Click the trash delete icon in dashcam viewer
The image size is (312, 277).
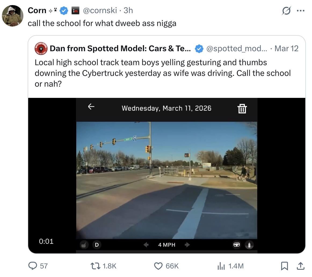click(x=242, y=109)
